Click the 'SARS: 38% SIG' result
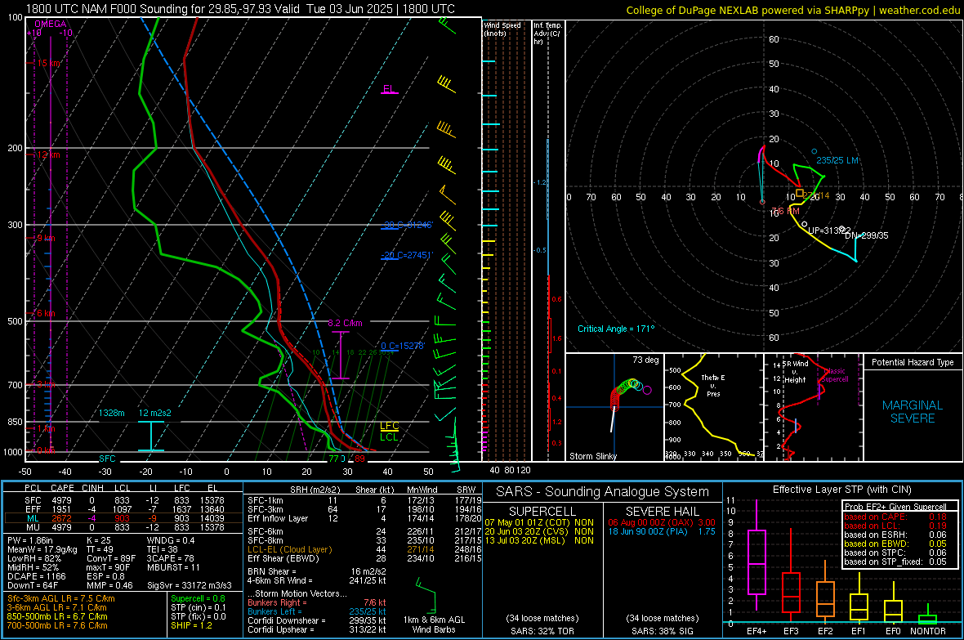Image resolution: width=964 pixels, height=640 pixels. tap(662, 631)
